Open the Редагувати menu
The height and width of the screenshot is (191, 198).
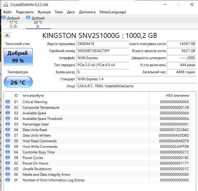(x=25, y=12)
